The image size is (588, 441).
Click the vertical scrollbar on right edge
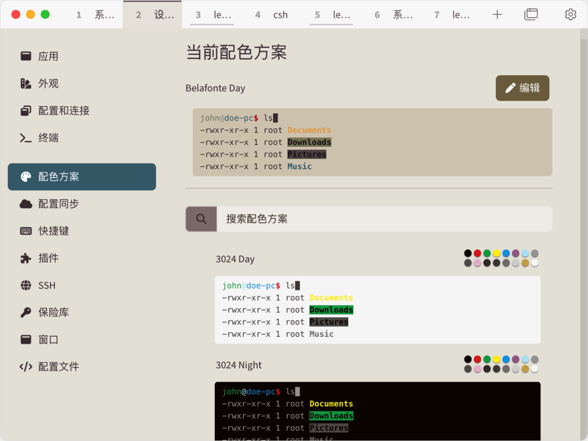[x=584, y=235]
